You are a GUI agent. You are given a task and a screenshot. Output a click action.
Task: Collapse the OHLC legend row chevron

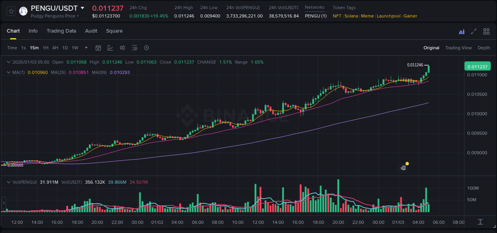click(x=8, y=62)
